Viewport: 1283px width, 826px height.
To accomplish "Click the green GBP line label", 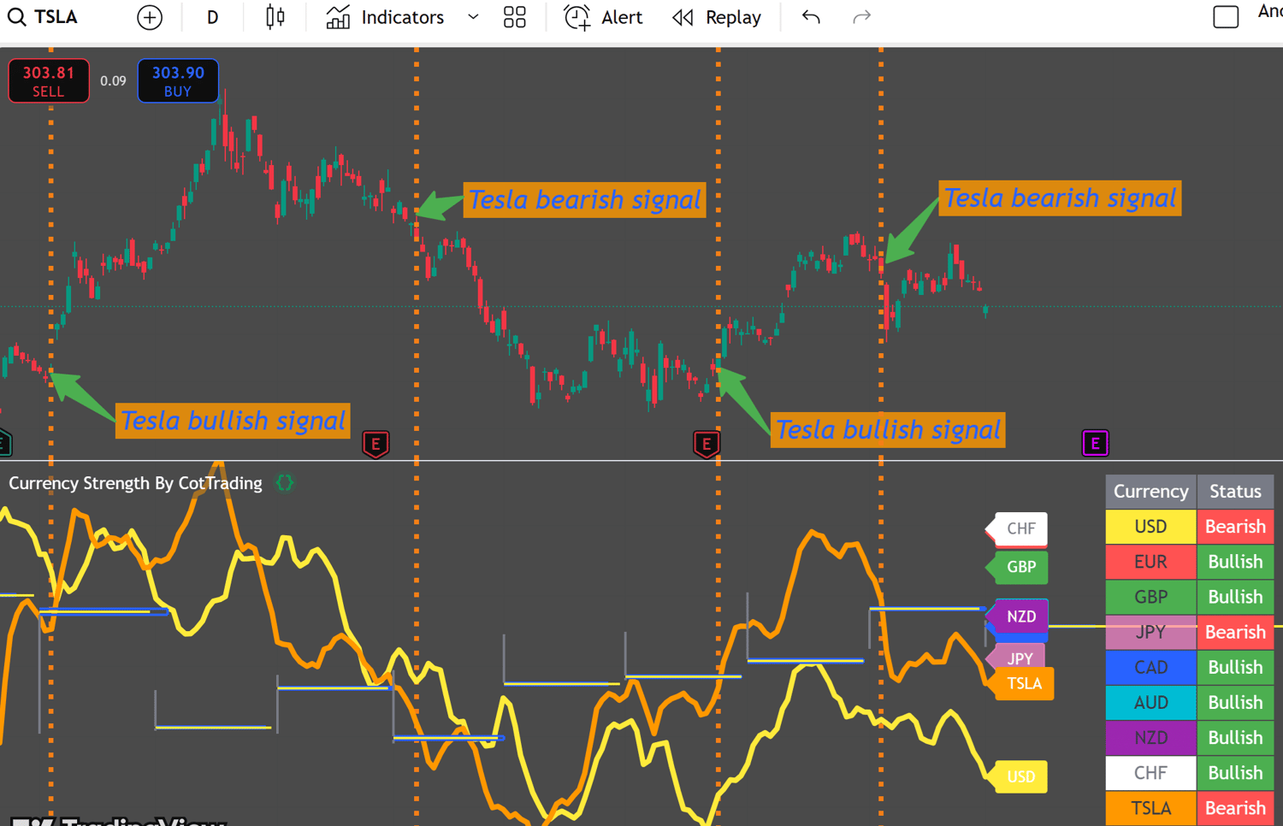I will (x=1018, y=567).
